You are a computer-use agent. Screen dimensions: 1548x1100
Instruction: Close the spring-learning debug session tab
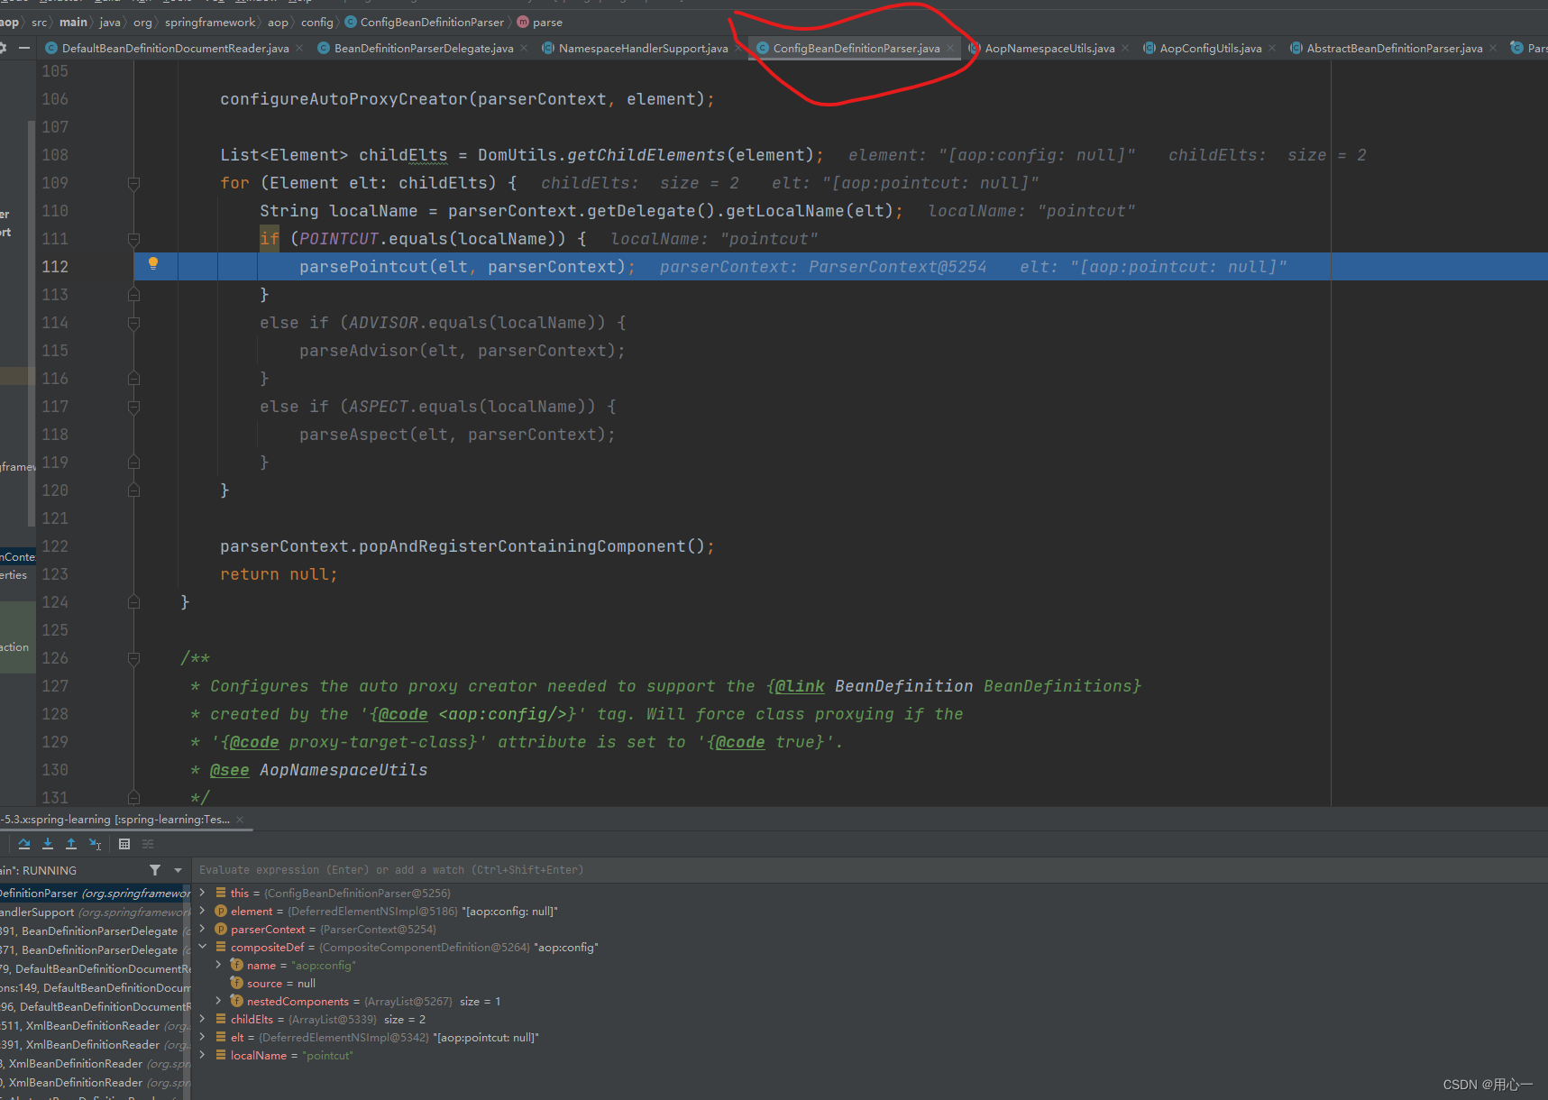pyautogui.click(x=240, y=820)
